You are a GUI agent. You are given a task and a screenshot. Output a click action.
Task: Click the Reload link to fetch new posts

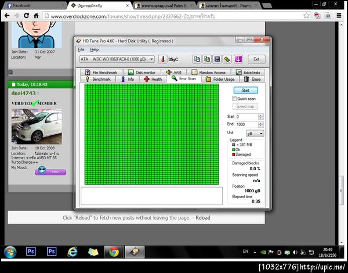[x=203, y=218]
